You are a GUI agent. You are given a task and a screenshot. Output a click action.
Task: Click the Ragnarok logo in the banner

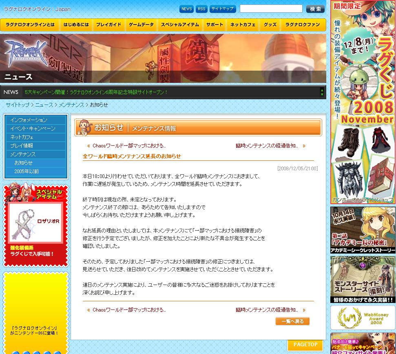[x=26, y=53]
